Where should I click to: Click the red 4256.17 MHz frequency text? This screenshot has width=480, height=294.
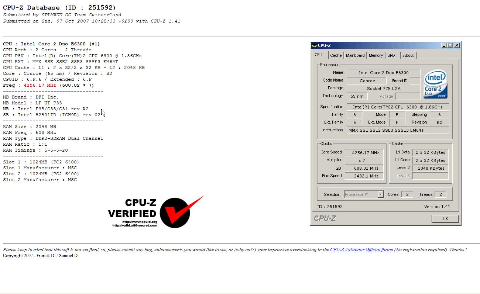40,85
